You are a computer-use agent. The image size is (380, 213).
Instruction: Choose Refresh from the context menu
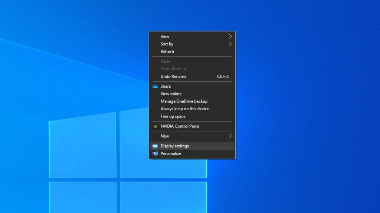point(192,51)
